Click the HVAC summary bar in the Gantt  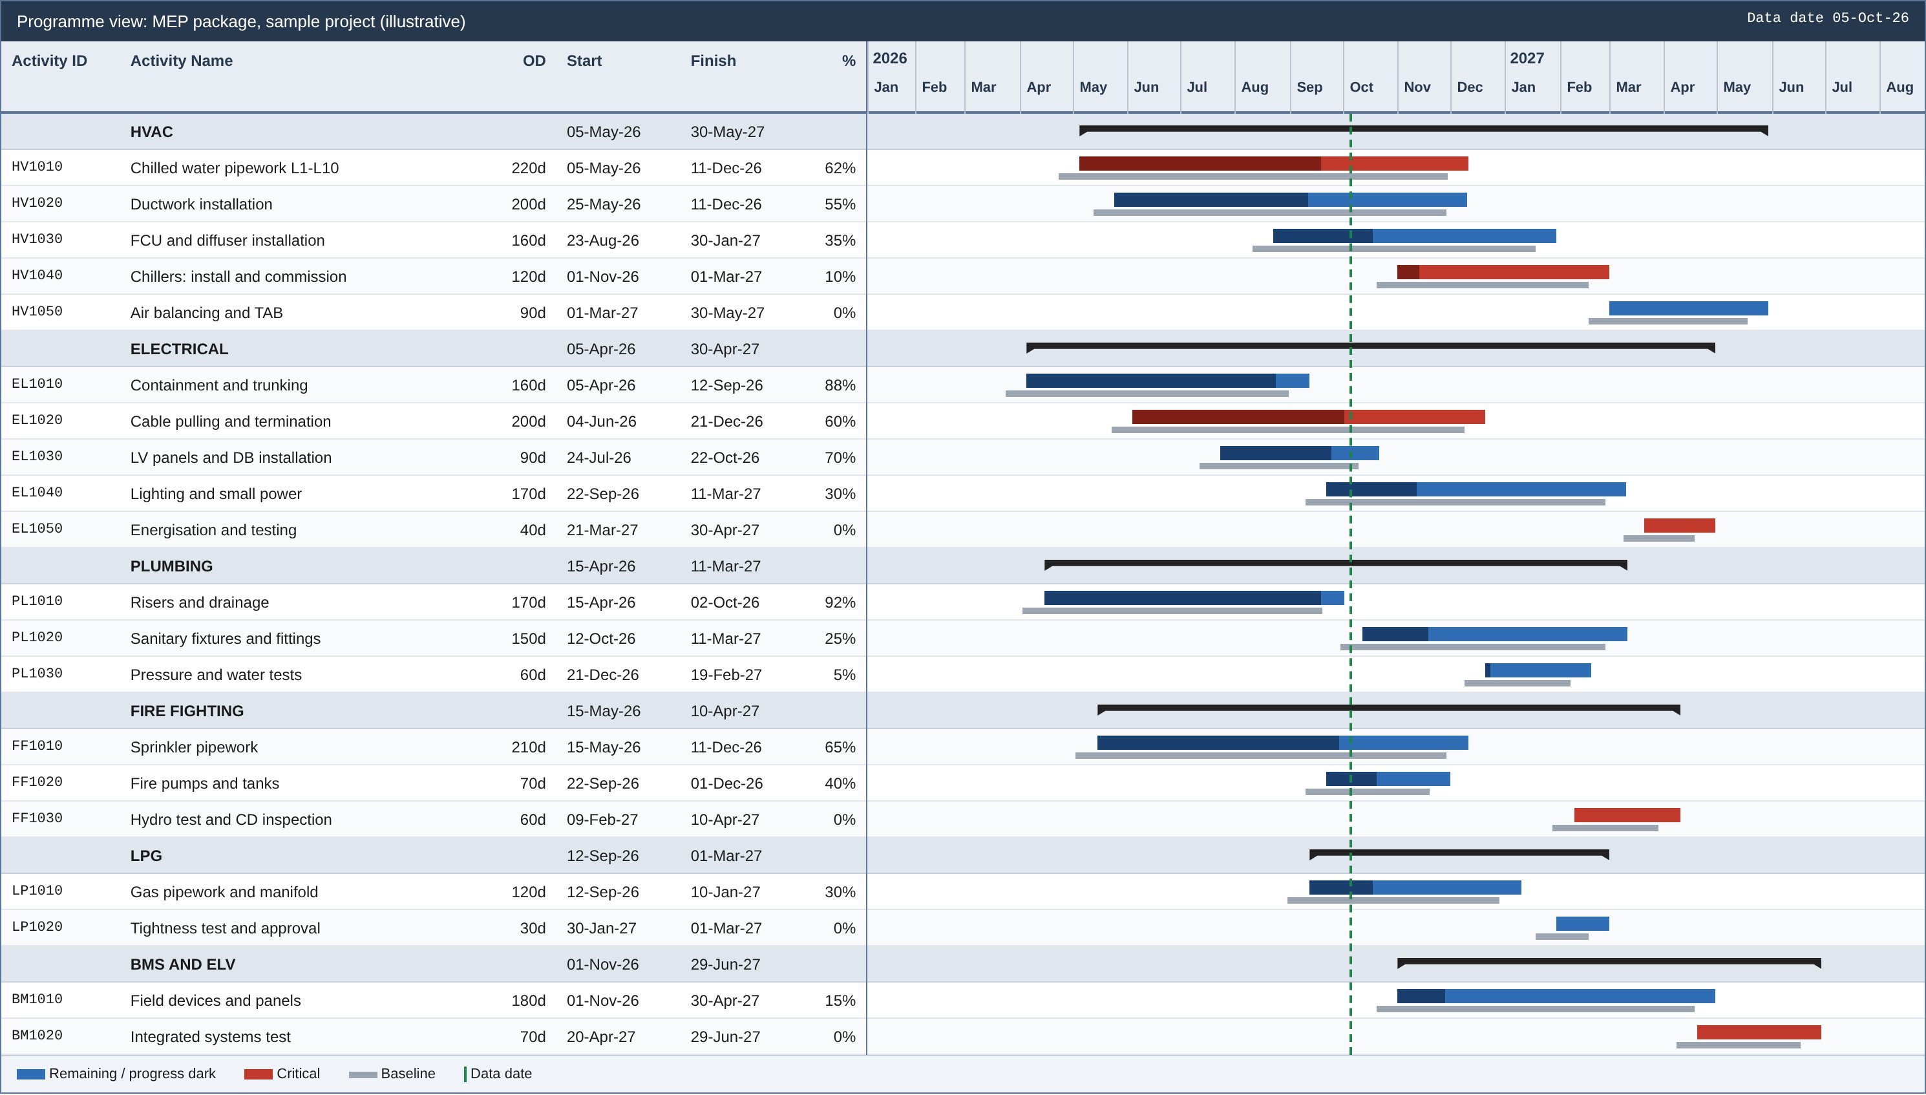tap(1423, 129)
